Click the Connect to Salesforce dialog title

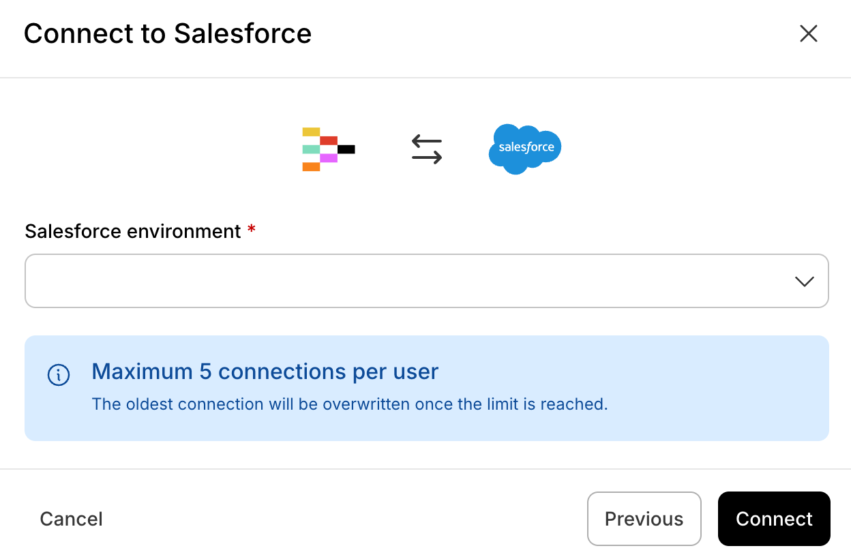click(x=168, y=33)
